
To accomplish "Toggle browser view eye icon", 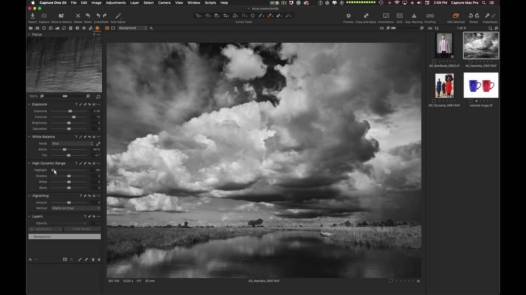I will tap(430, 28).
